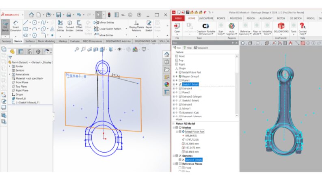Select Metal Piston Part under Meshes

[194, 131]
